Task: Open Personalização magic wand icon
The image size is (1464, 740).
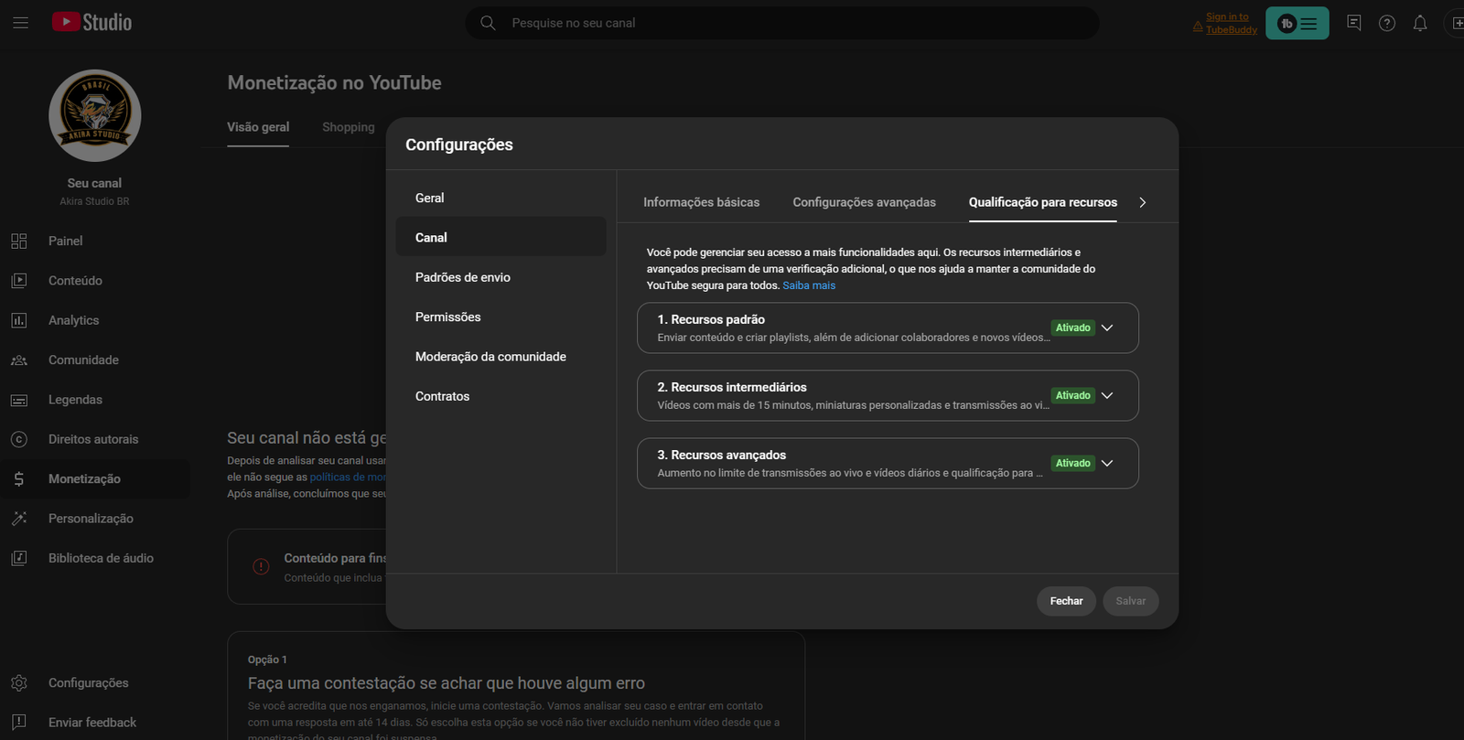Action: click(x=19, y=519)
